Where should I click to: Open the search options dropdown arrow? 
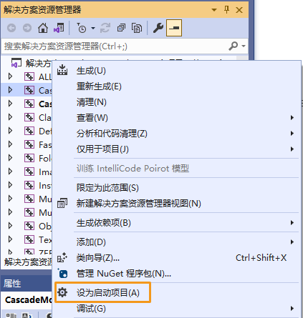coord(244,46)
